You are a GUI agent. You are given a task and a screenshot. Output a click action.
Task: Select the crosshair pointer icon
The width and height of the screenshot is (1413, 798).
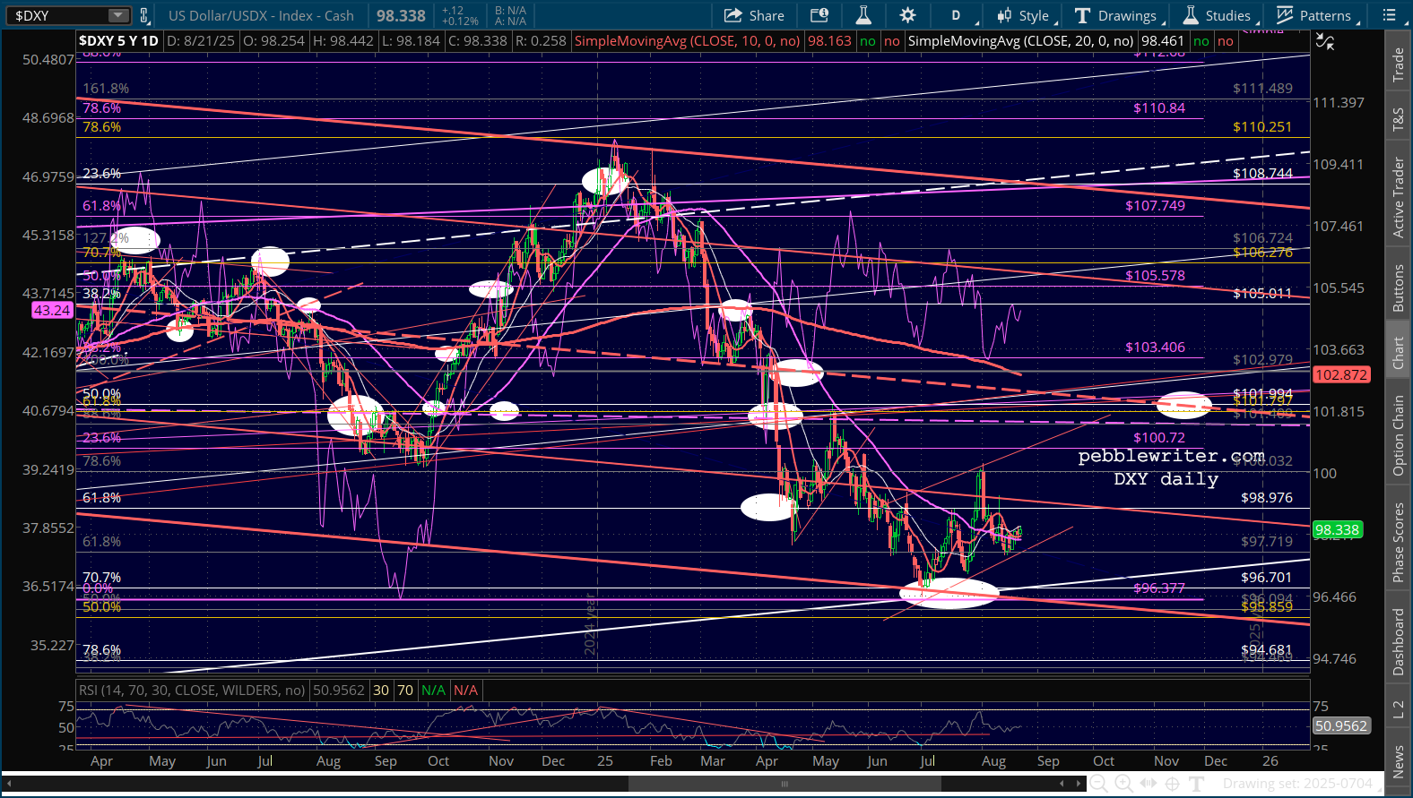1172,784
